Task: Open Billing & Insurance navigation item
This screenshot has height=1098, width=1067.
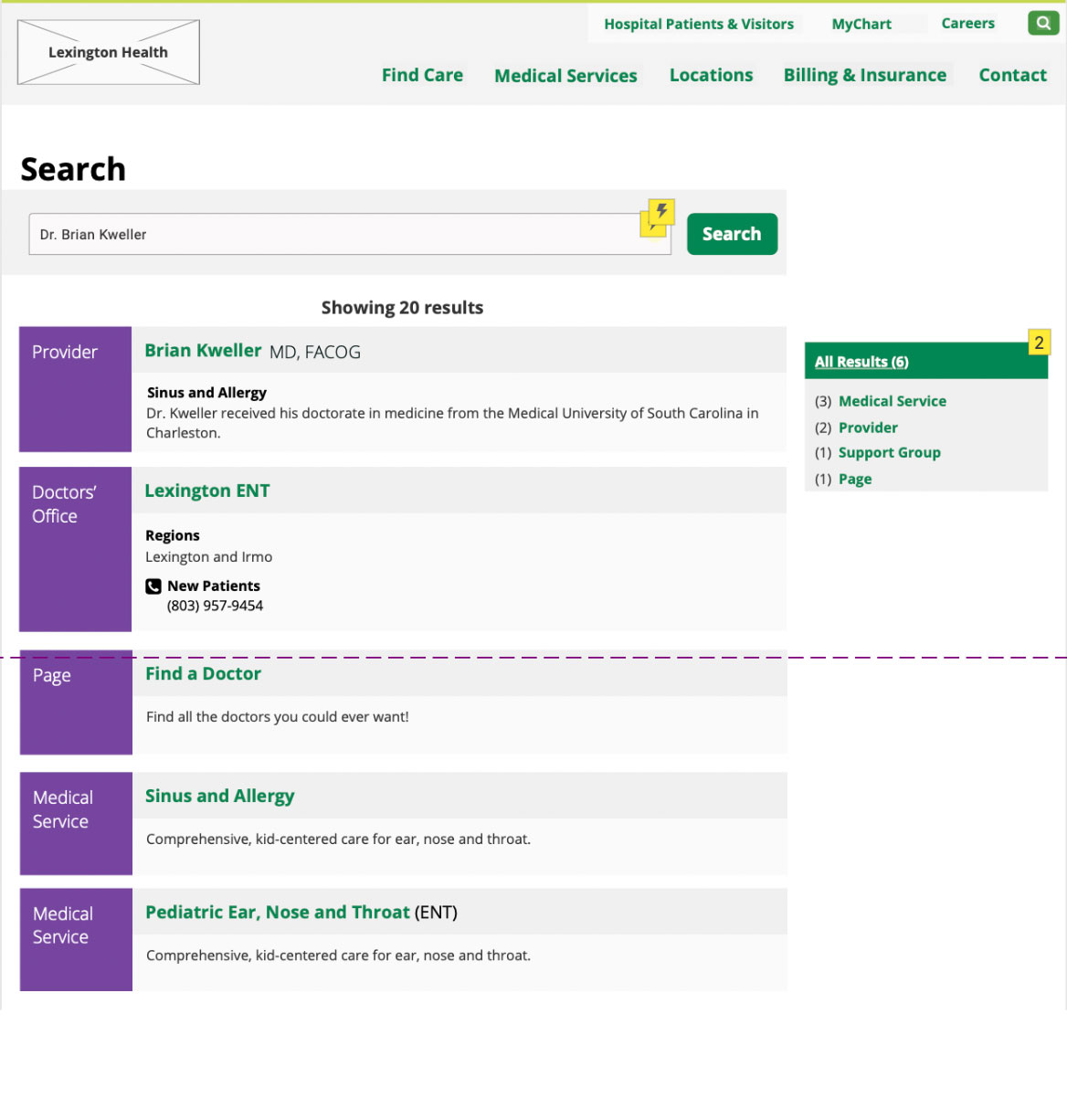Action: point(864,75)
